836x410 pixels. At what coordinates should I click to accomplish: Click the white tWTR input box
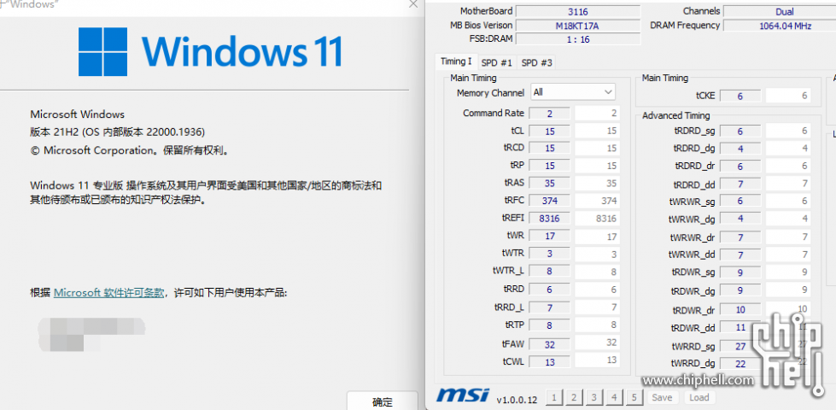[x=597, y=254]
